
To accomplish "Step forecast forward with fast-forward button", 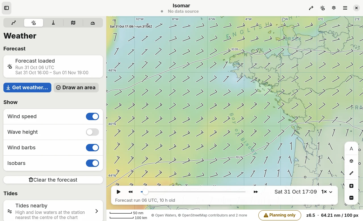I will click(x=256, y=192).
